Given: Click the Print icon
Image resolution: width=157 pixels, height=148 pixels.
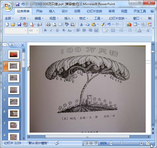Looking at the screenshot, I should 48,24.
